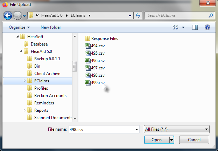Collapse the HearSoft tree node
Viewport: 218px width, 151px height.
[17, 36]
